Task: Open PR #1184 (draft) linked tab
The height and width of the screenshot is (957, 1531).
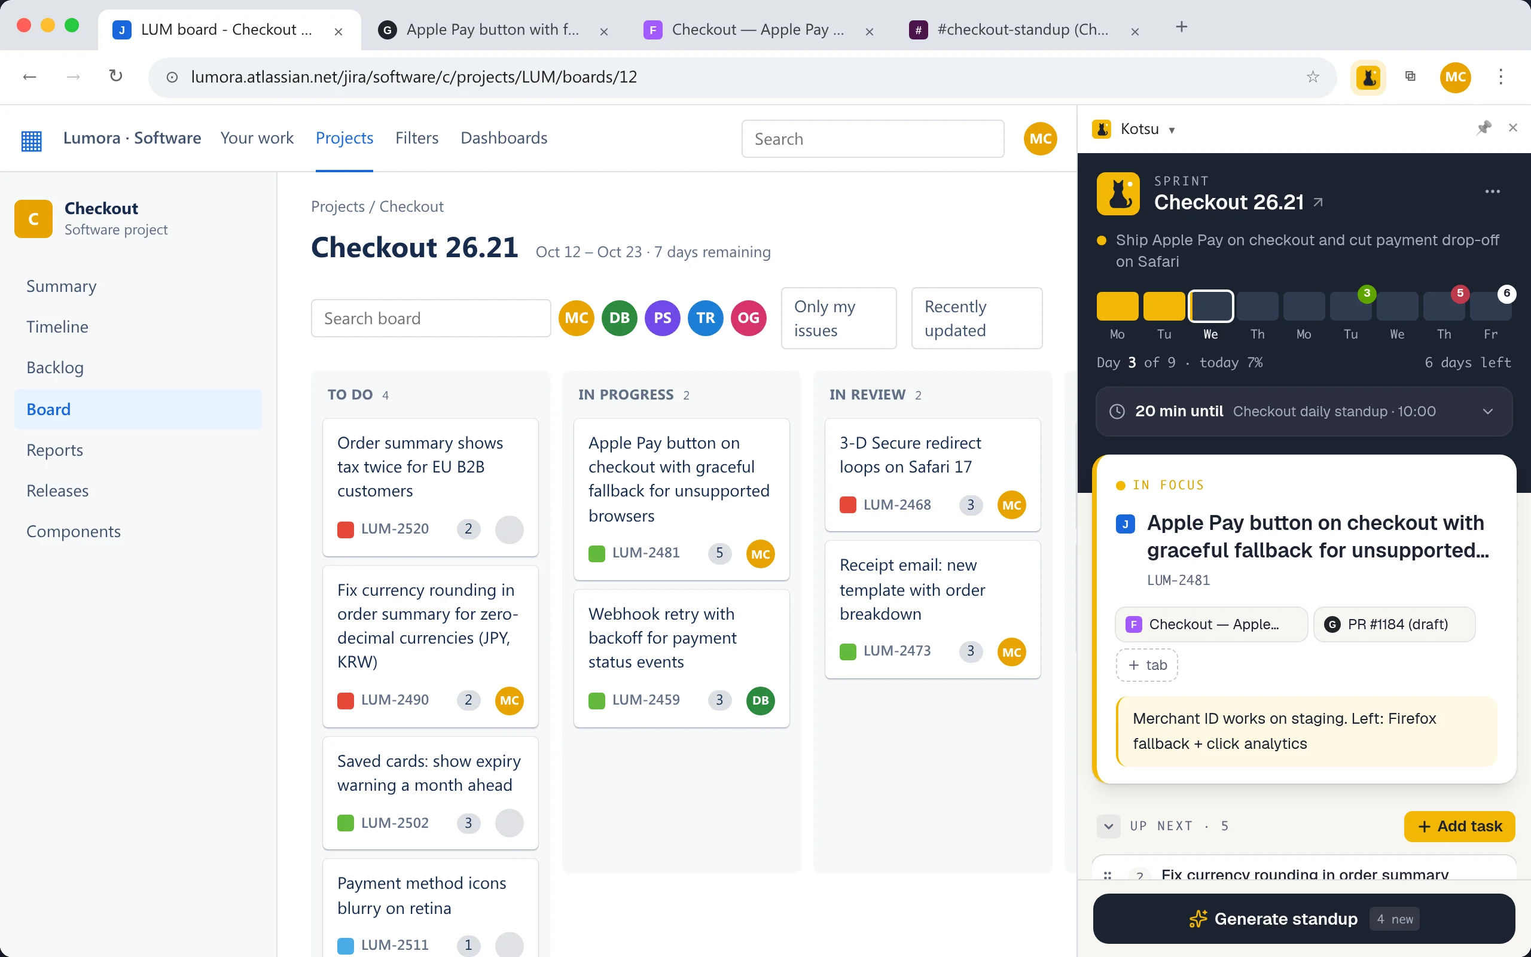Action: [1395, 624]
